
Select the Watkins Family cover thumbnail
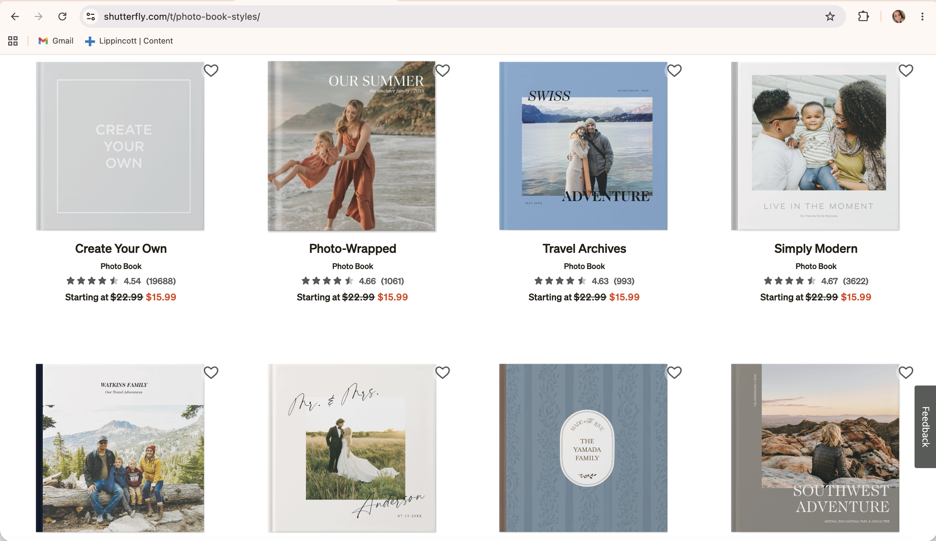pyautogui.click(x=120, y=448)
